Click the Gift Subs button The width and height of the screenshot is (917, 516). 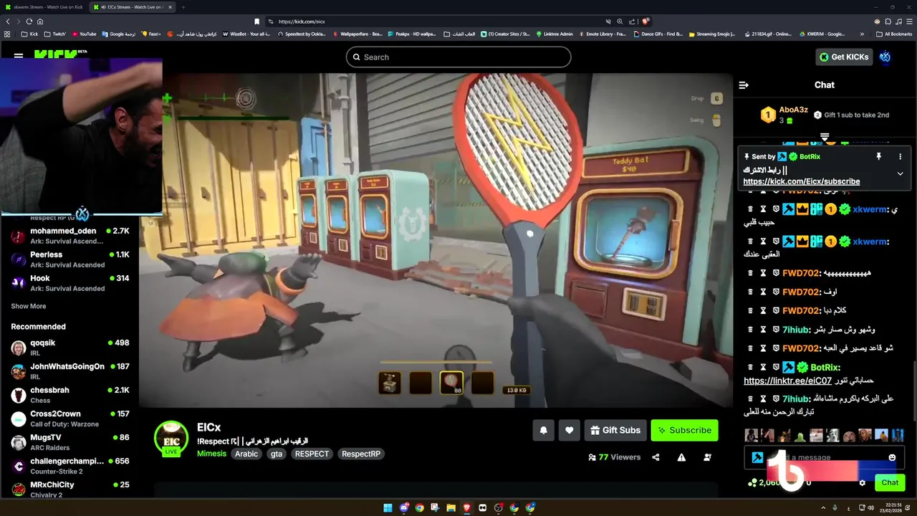[615, 430]
